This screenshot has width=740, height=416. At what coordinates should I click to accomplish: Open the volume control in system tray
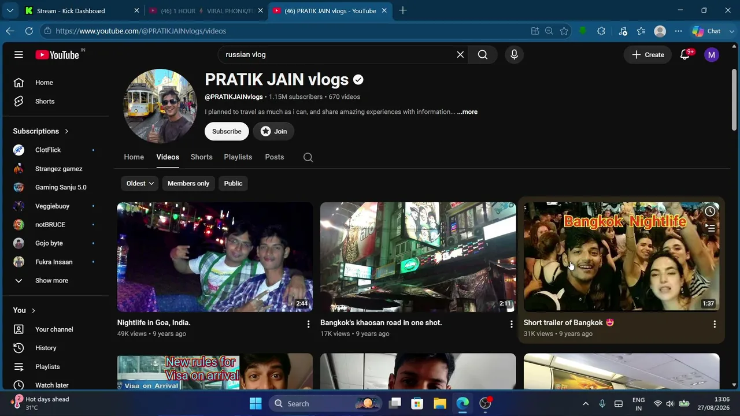click(670, 403)
